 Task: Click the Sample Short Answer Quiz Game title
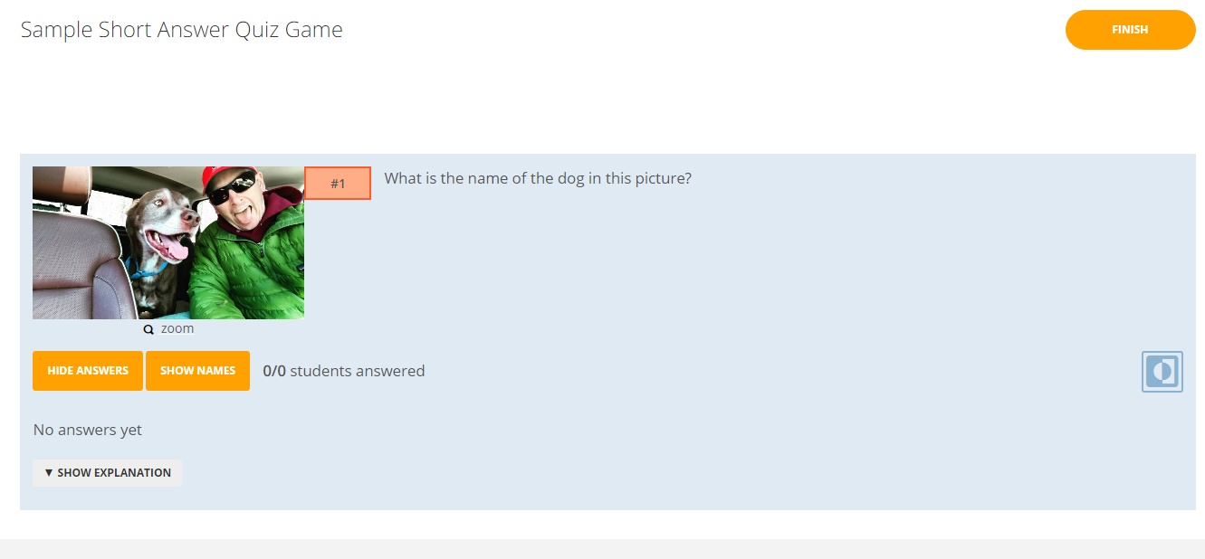pyautogui.click(x=182, y=30)
